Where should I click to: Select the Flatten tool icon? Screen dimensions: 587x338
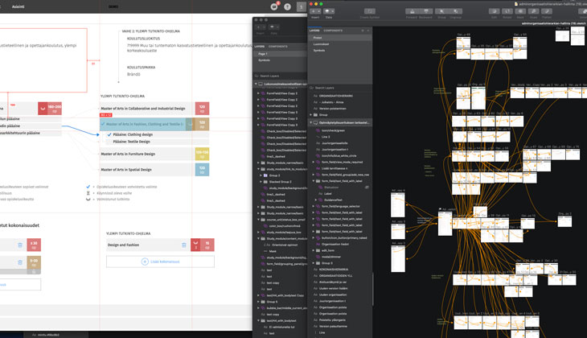pos(547,11)
